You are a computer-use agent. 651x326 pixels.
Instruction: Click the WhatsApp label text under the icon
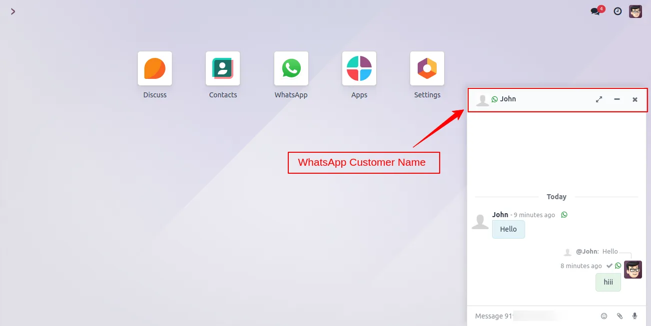(291, 95)
